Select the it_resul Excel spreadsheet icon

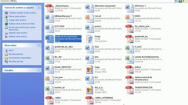click(x=130, y=49)
